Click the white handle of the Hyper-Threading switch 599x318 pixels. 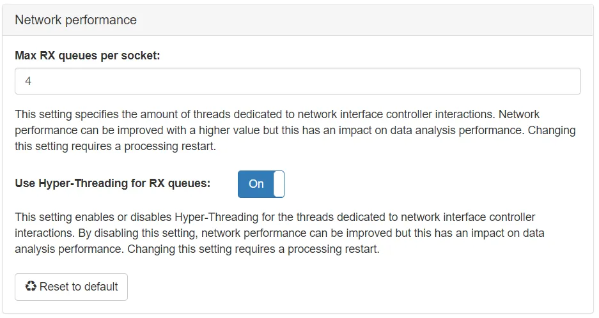(x=279, y=184)
